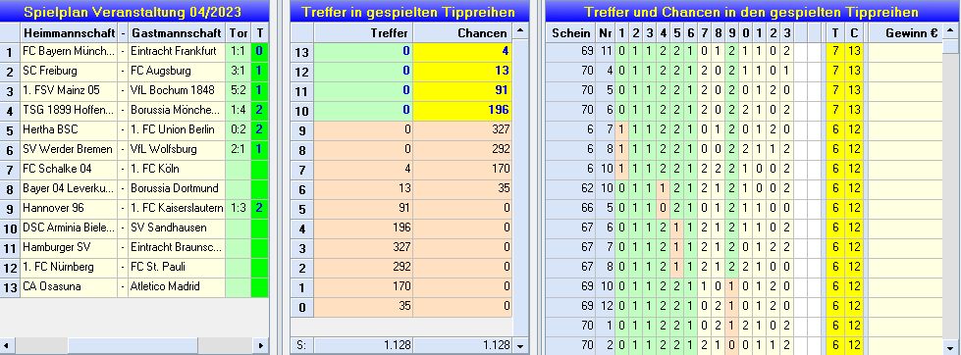Click the Treffer sum 1.128 in S row
The height and width of the screenshot is (355, 961).
point(363,345)
